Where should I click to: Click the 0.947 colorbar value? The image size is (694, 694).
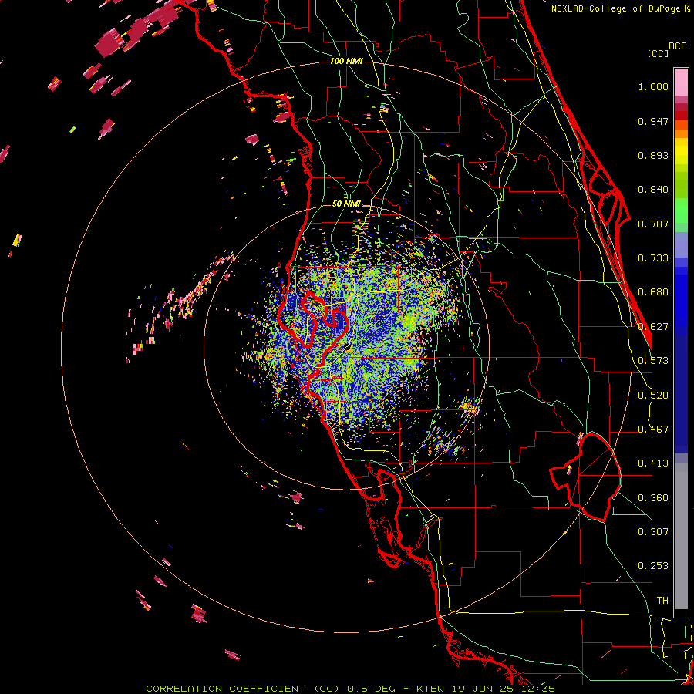click(x=653, y=121)
